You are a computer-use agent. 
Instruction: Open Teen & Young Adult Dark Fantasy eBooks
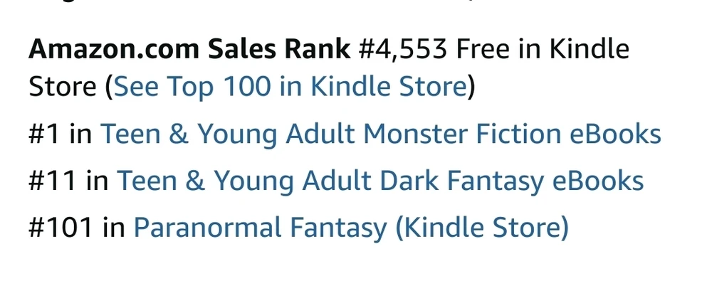(x=380, y=181)
